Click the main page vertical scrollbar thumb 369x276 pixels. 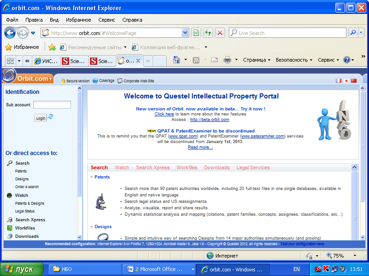pyautogui.click(x=363, y=146)
